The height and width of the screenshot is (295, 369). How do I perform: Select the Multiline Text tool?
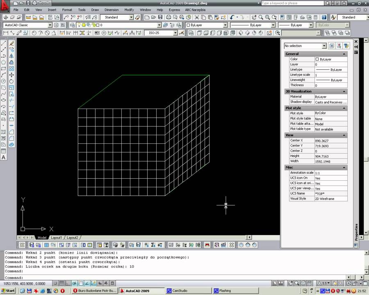4,158
